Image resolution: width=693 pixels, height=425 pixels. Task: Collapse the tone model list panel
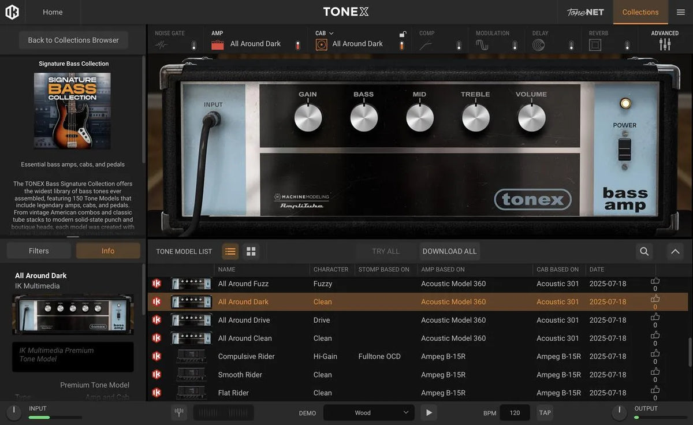click(x=675, y=251)
